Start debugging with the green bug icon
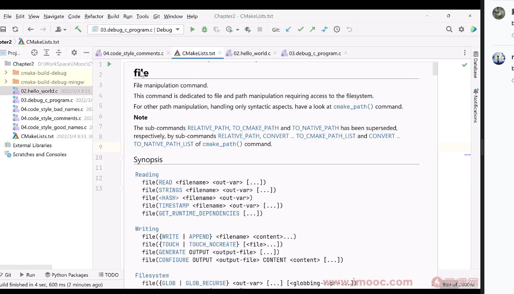Image resolution: width=514 pixels, height=294 pixels. click(x=205, y=29)
